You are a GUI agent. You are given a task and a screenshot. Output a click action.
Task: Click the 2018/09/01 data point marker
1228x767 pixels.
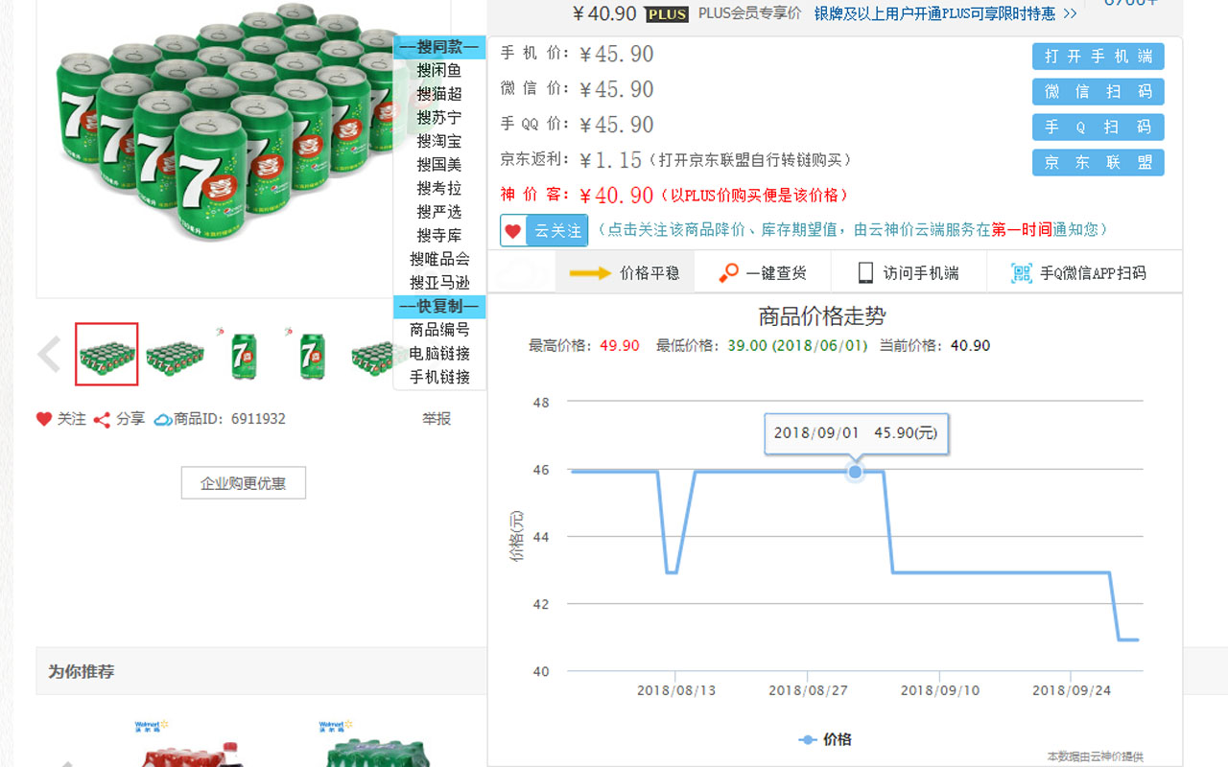coord(854,472)
